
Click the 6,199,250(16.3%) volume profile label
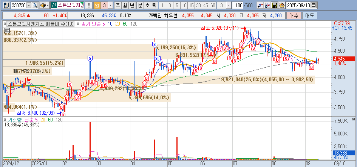coord(175,47)
